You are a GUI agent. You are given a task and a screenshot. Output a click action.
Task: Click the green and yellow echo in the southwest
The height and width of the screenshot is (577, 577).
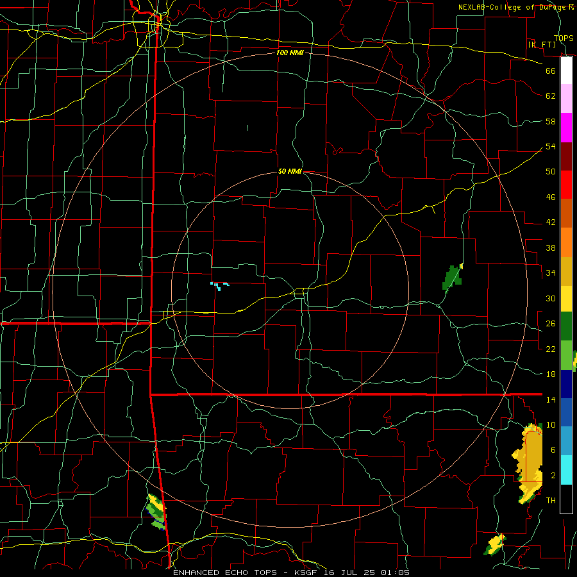tap(157, 512)
